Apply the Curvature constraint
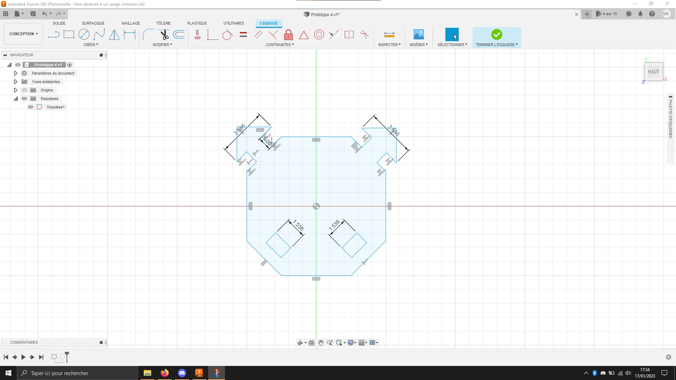The width and height of the screenshot is (676, 380). click(364, 34)
